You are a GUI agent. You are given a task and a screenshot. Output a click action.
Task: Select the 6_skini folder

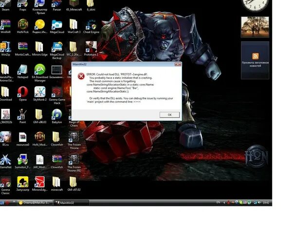pos(91,5)
